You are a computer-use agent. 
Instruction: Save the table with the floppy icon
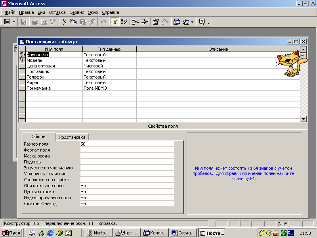click(x=23, y=22)
